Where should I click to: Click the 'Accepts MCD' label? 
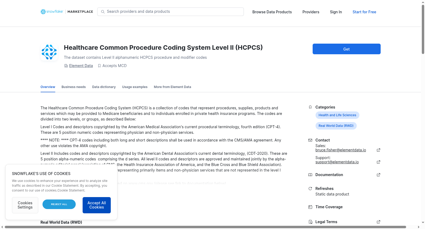(x=114, y=66)
